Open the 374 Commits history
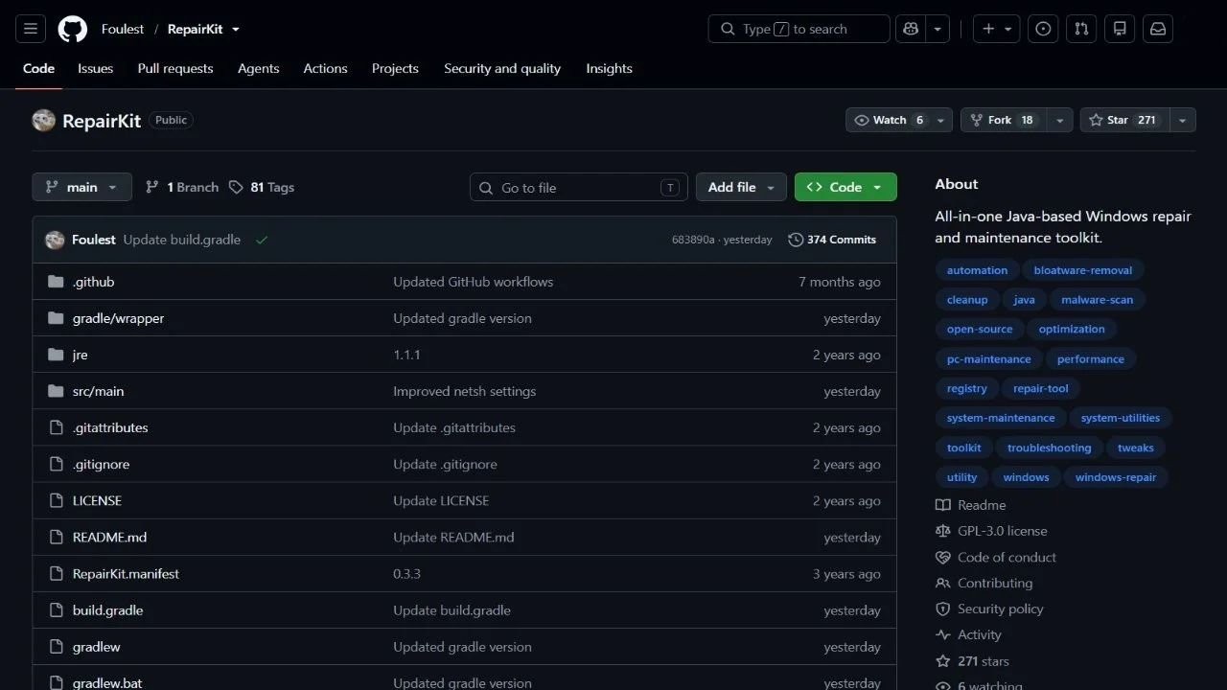Image resolution: width=1227 pixels, height=690 pixels. pyautogui.click(x=832, y=240)
